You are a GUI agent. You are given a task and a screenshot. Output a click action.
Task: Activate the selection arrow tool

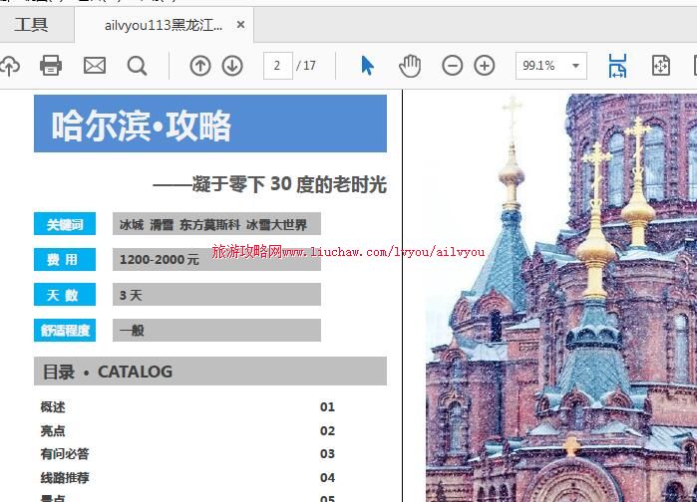click(x=367, y=66)
